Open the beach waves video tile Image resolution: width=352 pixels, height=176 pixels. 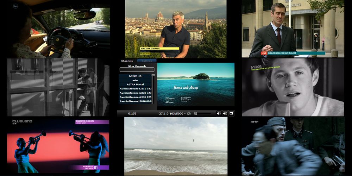click(x=176, y=146)
